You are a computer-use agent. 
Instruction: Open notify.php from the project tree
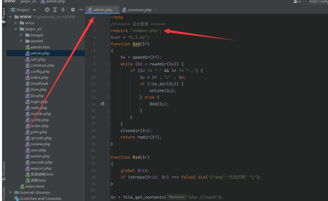(37, 120)
